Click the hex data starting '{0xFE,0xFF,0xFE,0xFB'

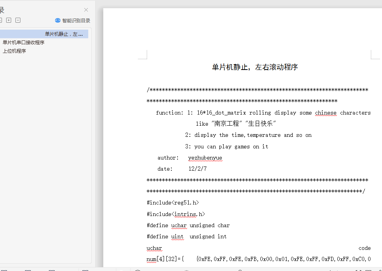click(283, 259)
